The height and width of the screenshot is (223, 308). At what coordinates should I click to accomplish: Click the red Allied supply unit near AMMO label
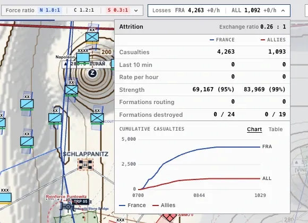click(170, 217)
